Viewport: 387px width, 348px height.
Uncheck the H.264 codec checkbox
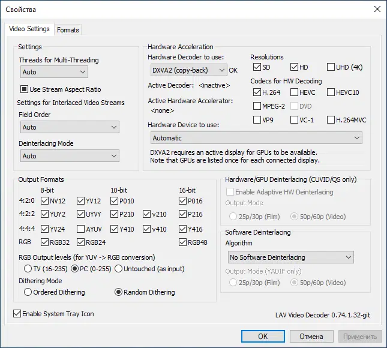point(257,92)
